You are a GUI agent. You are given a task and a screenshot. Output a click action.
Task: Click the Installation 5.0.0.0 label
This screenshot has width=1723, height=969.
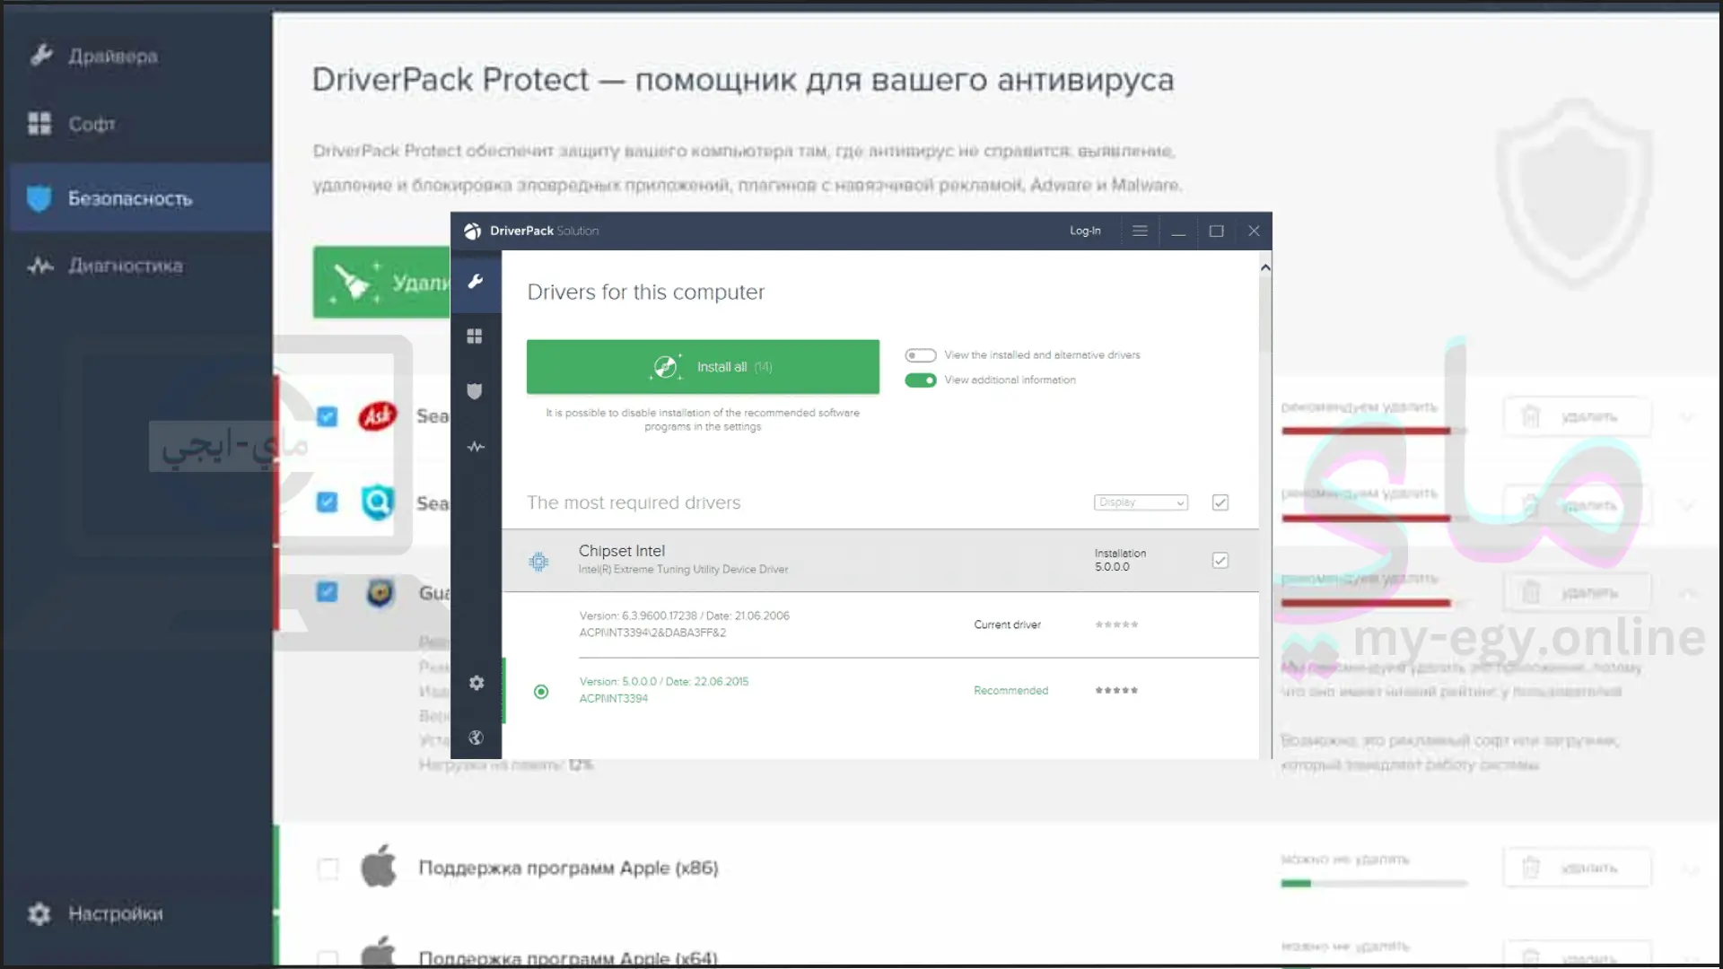(x=1120, y=560)
